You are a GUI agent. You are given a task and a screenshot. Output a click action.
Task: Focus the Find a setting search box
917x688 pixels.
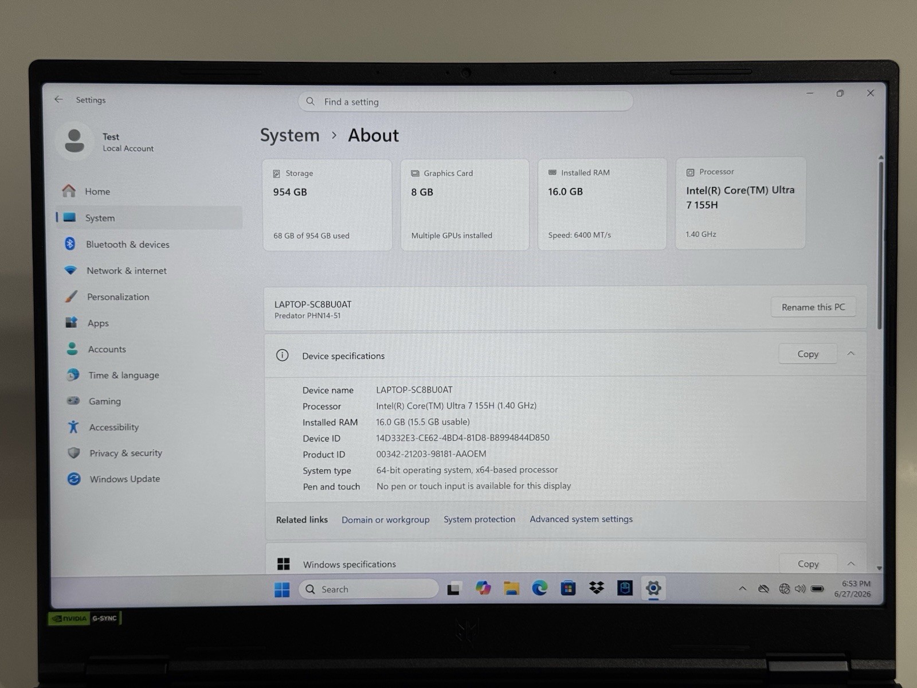coord(465,101)
